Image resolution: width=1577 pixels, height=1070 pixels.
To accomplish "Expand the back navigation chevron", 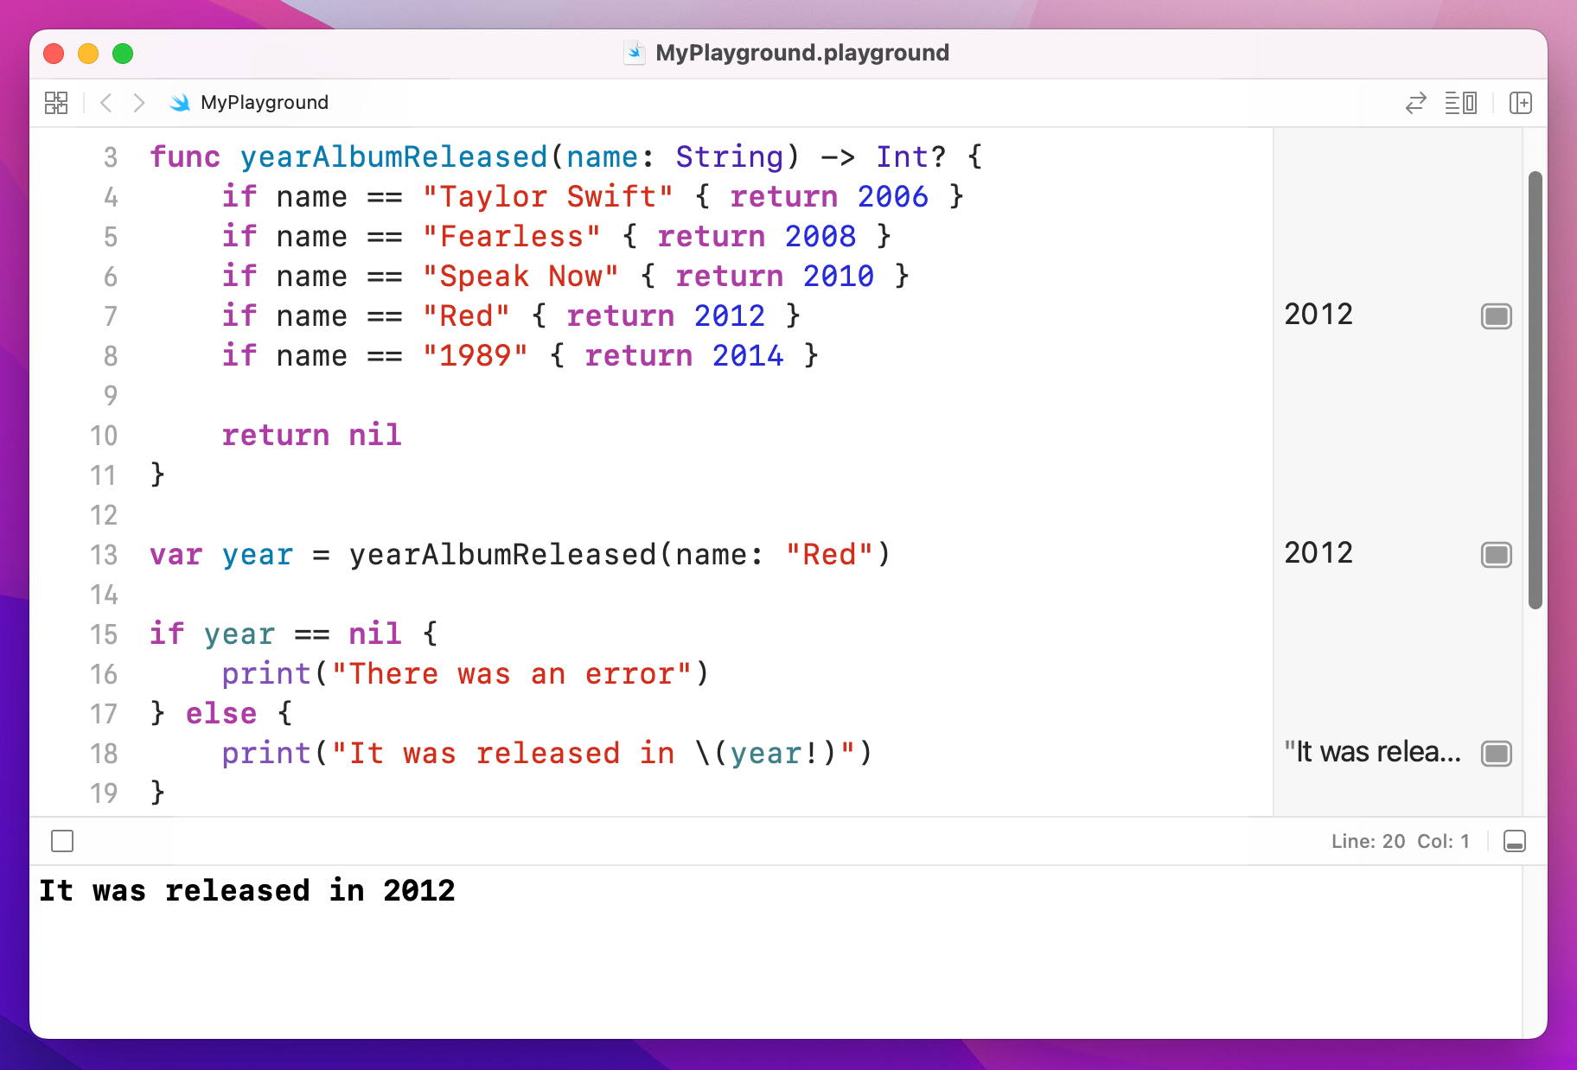I will [105, 103].
